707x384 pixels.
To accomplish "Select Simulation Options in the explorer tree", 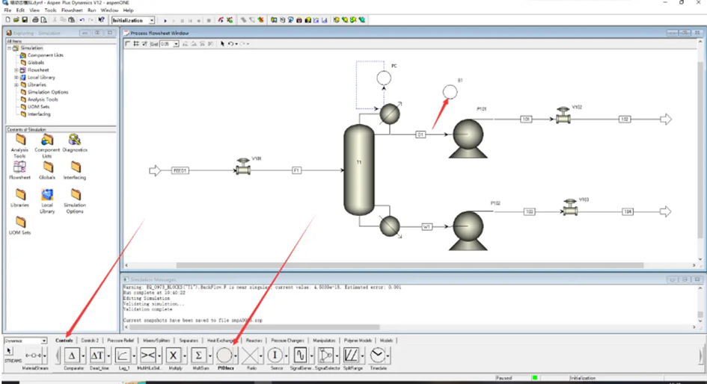I will point(48,93).
